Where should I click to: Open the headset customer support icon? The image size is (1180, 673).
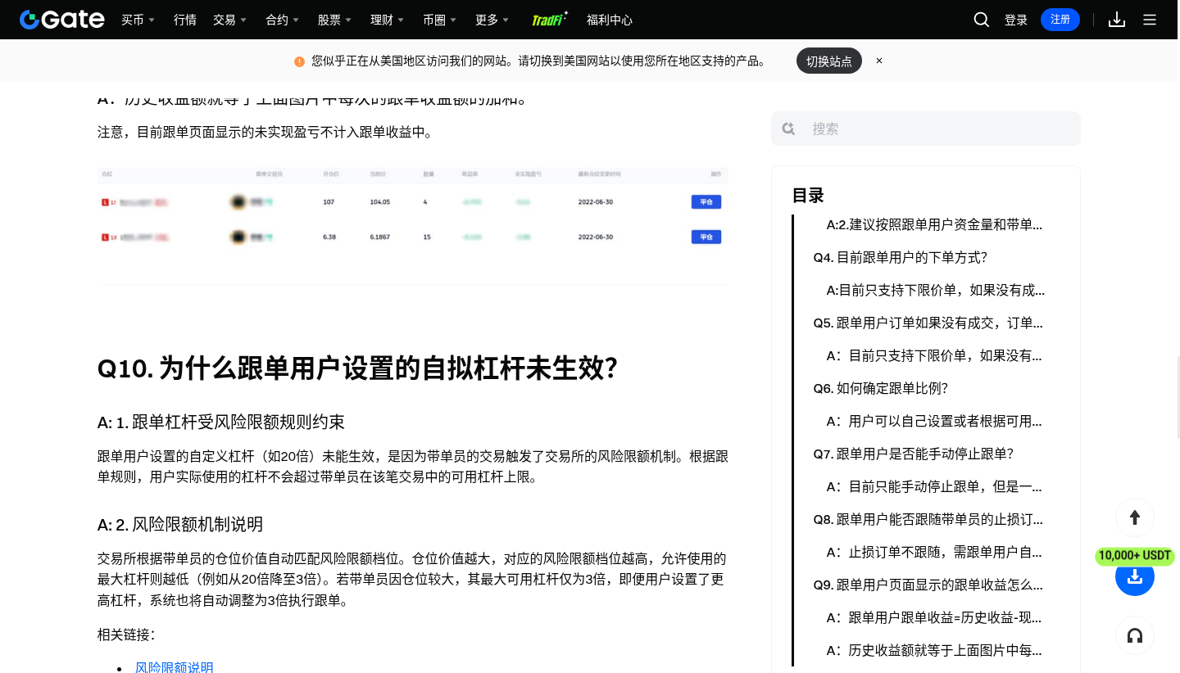1135,635
